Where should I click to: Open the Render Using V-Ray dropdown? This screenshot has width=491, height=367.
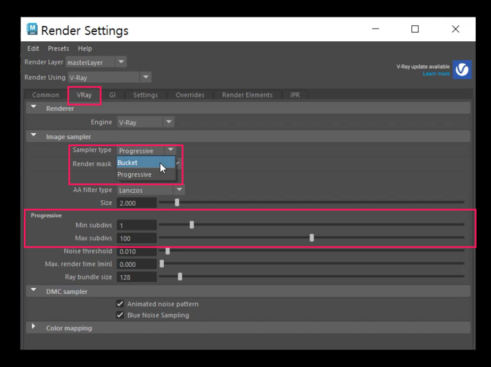pyautogui.click(x=109, y=77)
